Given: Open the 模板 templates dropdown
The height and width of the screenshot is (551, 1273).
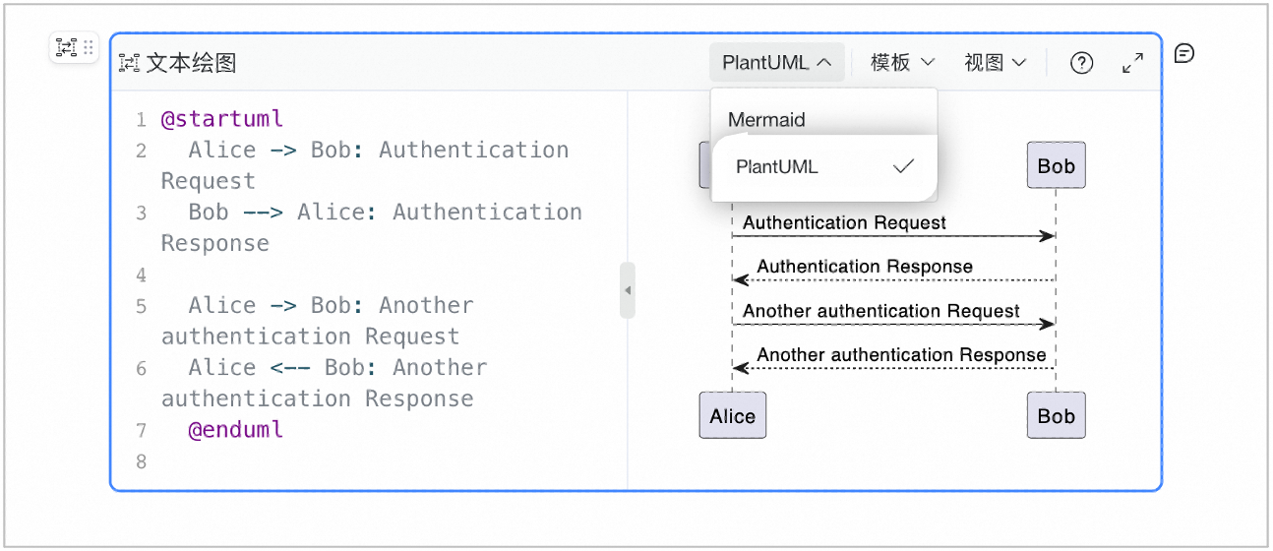Looking at the screenshot, I should coord(902,63).
